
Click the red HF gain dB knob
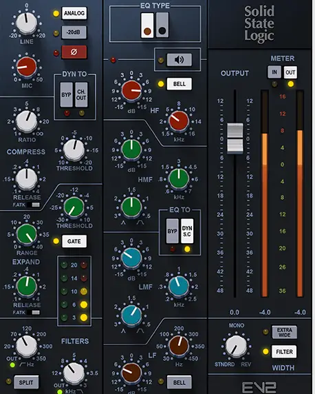pyautogui.click(x=131, y=90)
